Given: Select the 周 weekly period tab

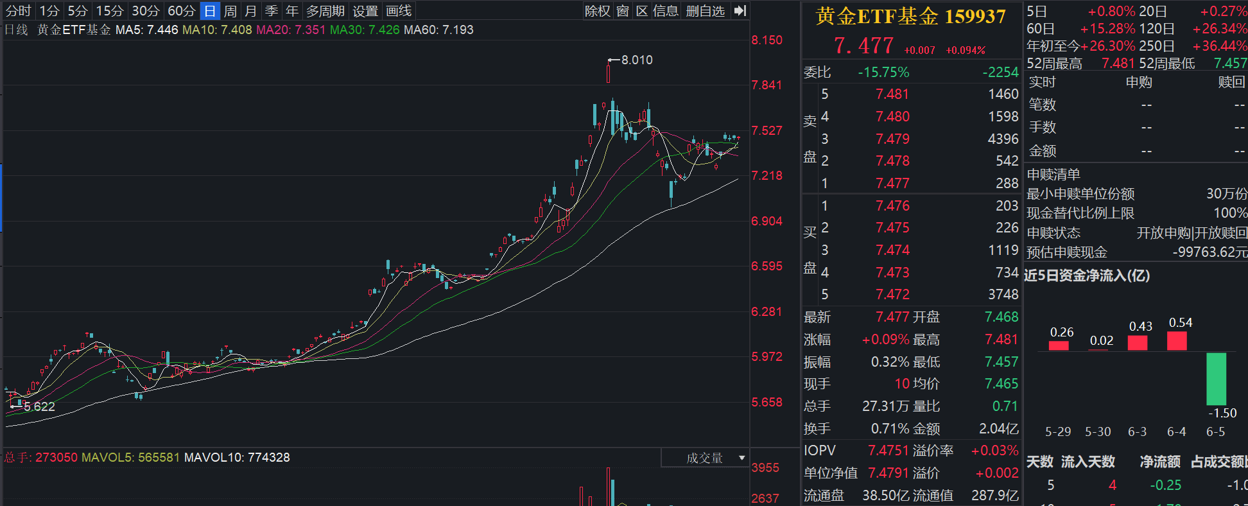Looking at the screenshot, I should [230, 11].
